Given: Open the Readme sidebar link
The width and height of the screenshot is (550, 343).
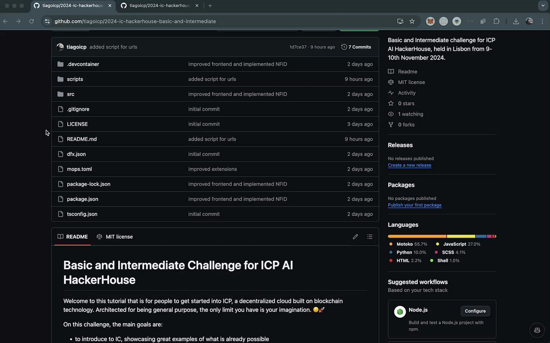Looking at the screenshot, I should pos(403,72).
